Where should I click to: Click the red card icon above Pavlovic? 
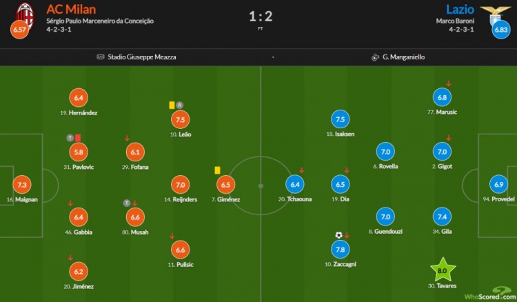(x=78, y=138)
